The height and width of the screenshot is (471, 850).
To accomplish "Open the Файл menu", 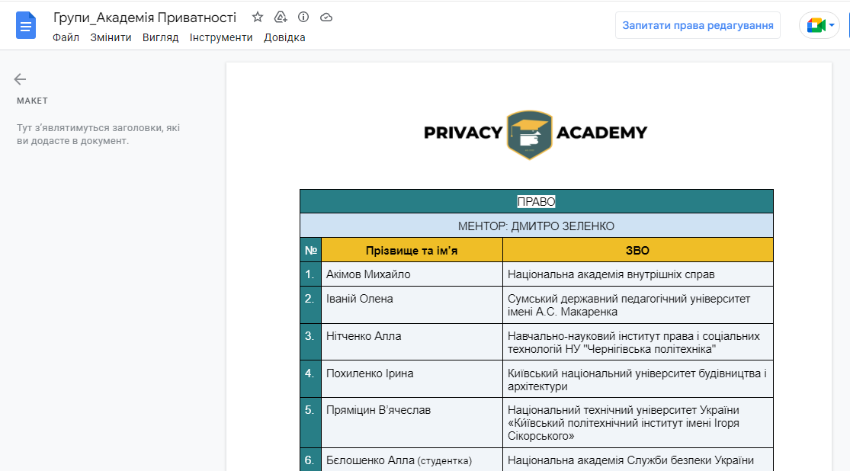I will [66, 37].
